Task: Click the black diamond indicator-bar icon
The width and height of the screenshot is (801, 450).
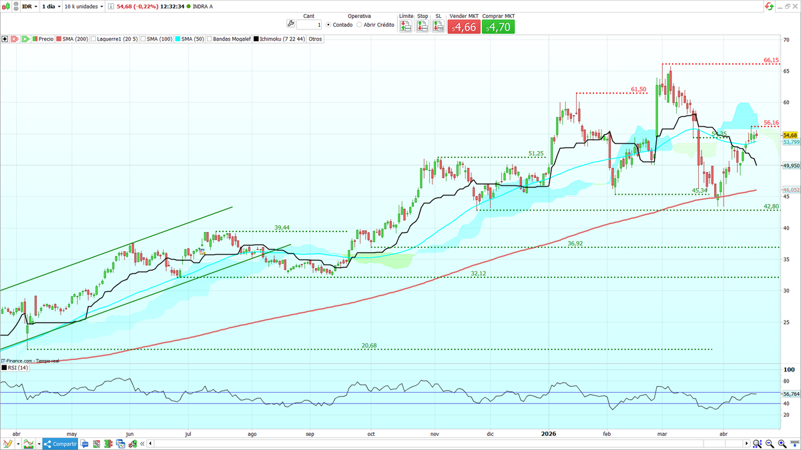Action: [5, 39]
